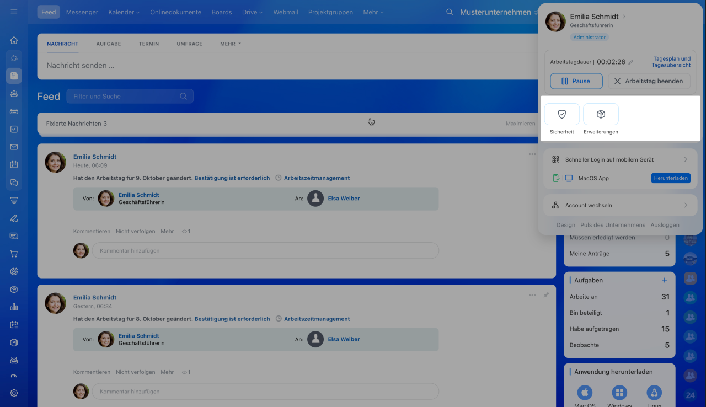Screen dimensions: 706x407
Task: Click the 24 icon at the right edge
Action: tap(690, 395)
